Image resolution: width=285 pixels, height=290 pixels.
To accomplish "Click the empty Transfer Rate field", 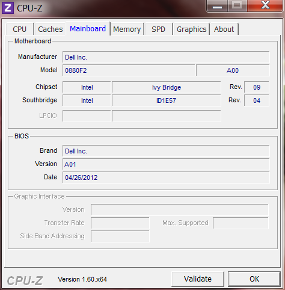I will tap(120, 223).
